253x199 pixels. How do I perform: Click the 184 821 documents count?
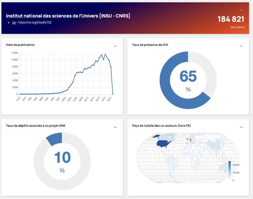pos(231,19)
